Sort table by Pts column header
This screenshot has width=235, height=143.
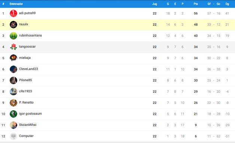click(196, 4)
